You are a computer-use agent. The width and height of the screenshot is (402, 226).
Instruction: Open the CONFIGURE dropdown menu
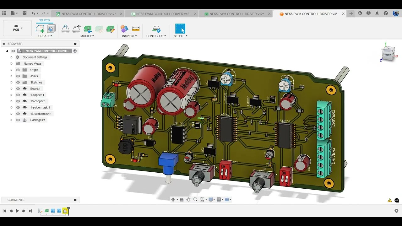click(156, 36)
